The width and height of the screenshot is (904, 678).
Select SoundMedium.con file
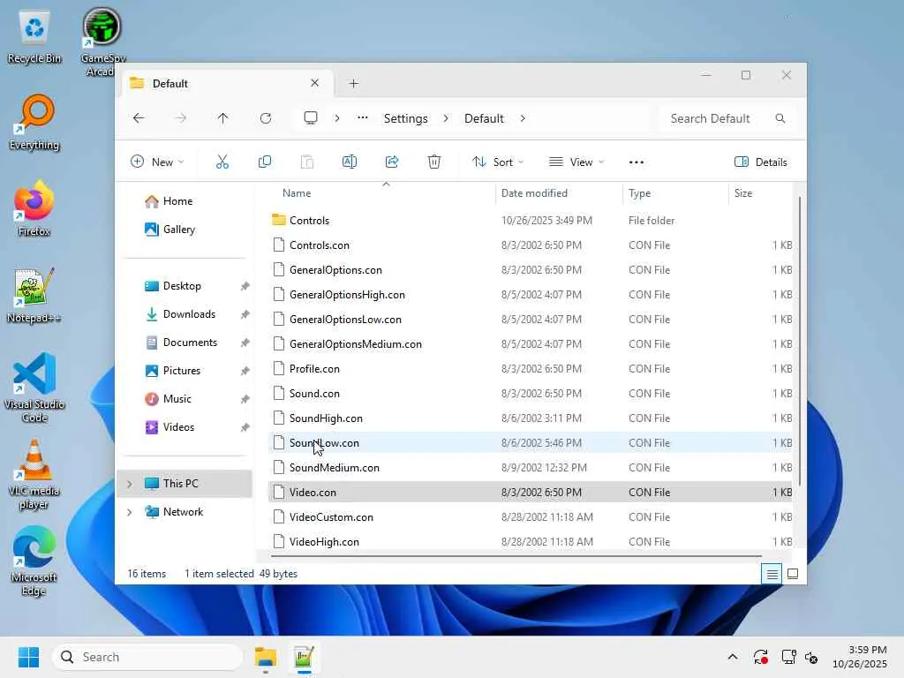point(531,468)
